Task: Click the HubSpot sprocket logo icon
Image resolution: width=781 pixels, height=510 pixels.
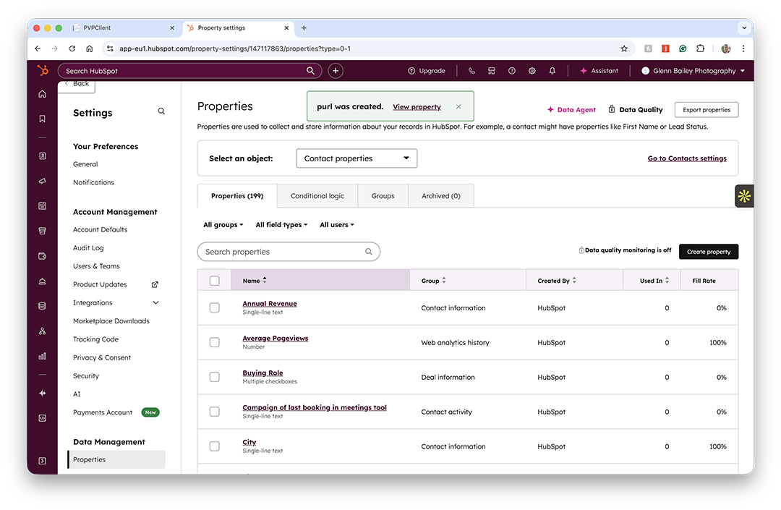Action: [x=43, y=71]
